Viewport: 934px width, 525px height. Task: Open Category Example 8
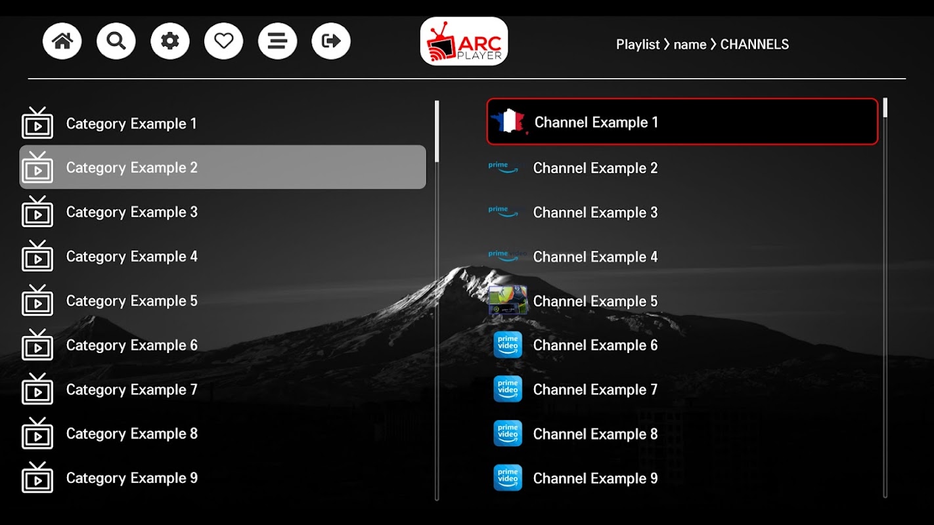click(223, 433)
